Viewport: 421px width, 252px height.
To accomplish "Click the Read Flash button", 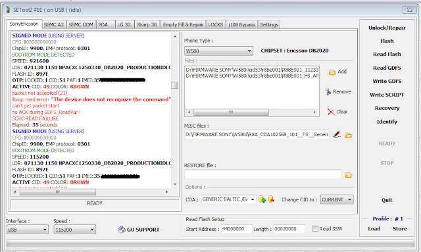I will [x=387, y=54].
